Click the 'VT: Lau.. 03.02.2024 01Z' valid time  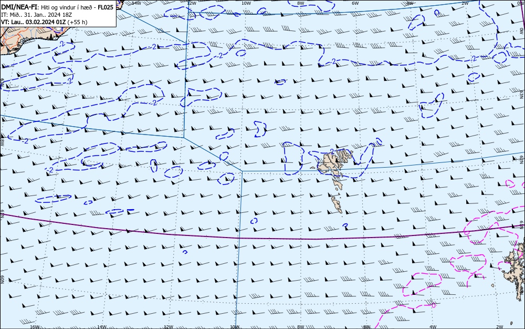(x=34, y=22)
